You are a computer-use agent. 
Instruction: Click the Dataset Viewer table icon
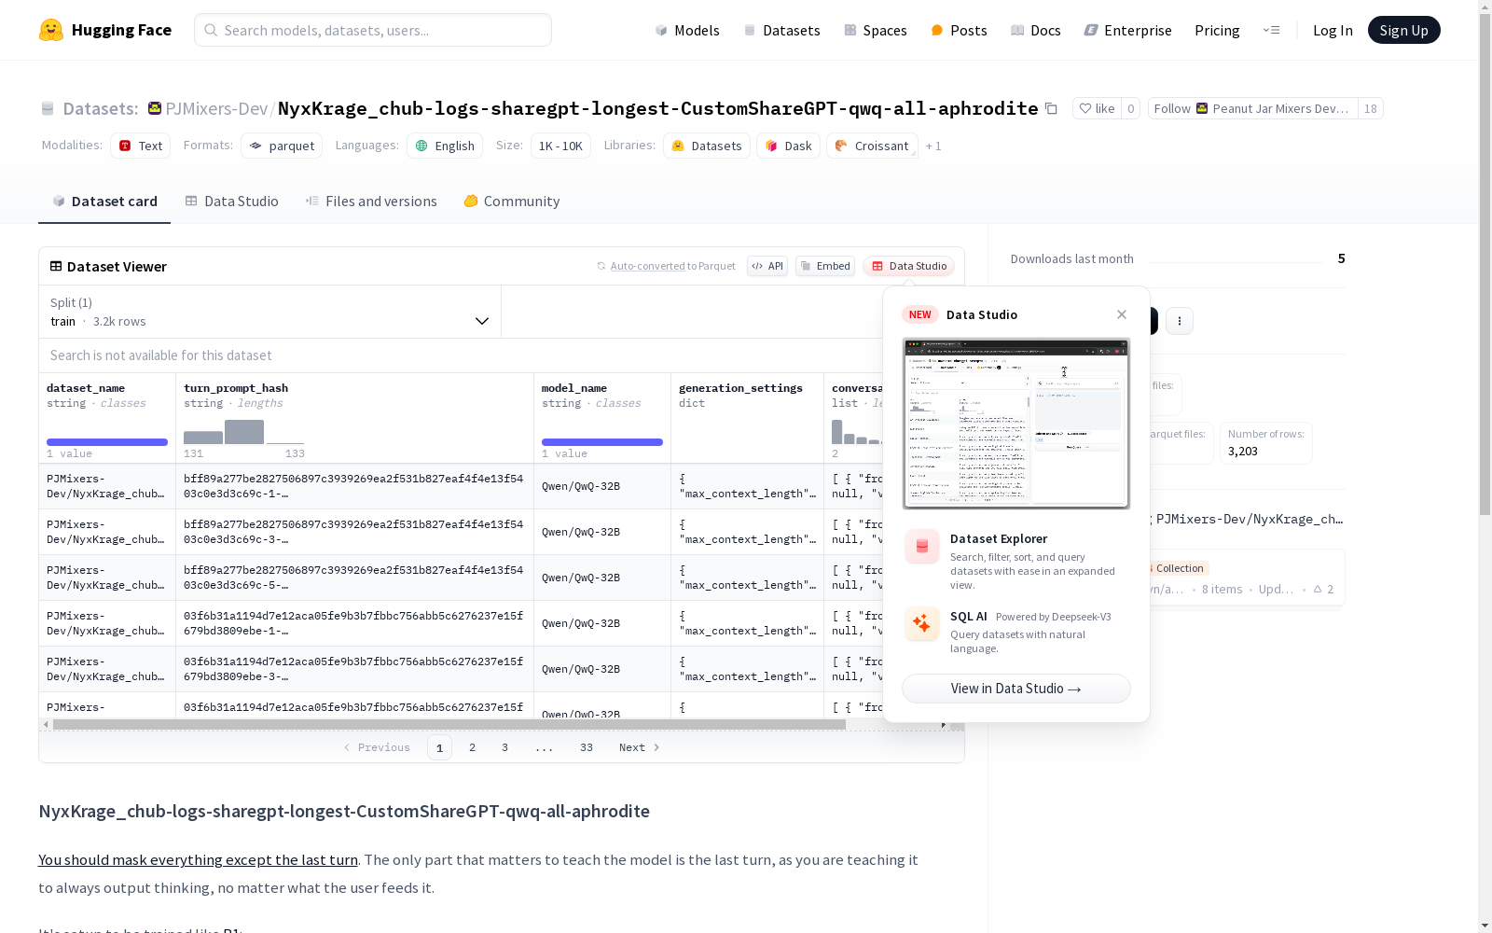(x=56, y=266)
